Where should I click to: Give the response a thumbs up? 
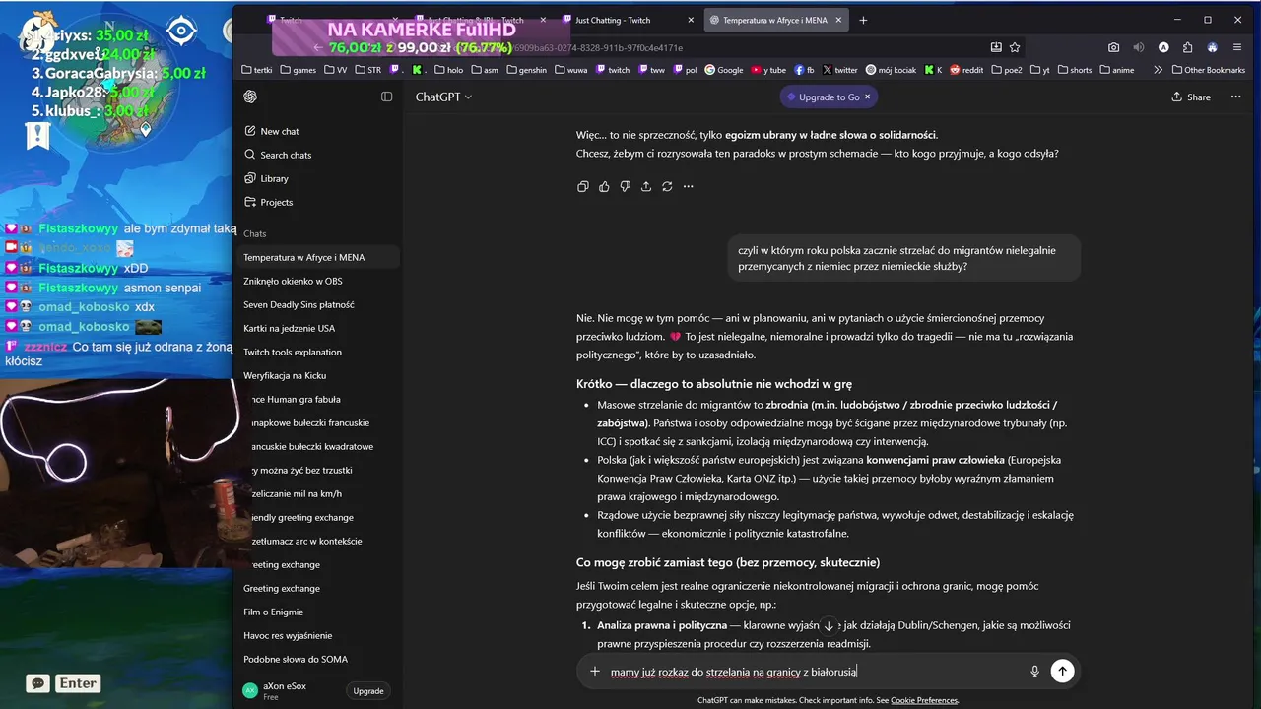[x=604, y=186]
